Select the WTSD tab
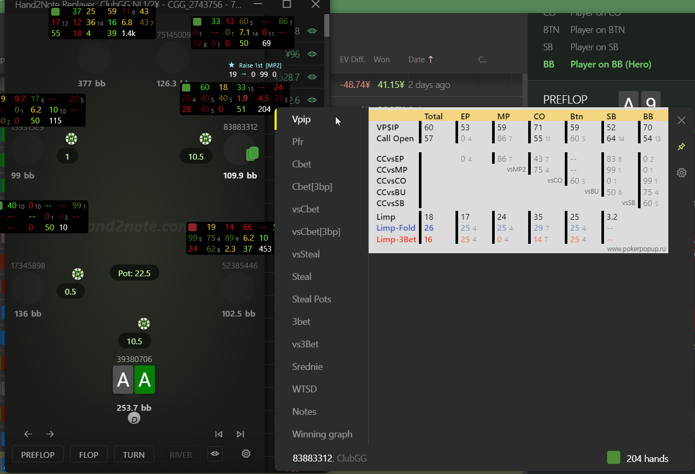The image size is (695, 474). point(304,389)
